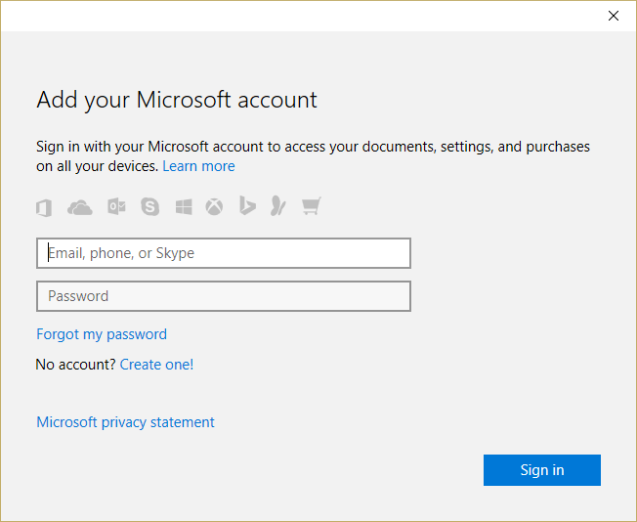Screen dimensions: 637x522
Task: Open the Learn more link
Action: pos(198,166)
